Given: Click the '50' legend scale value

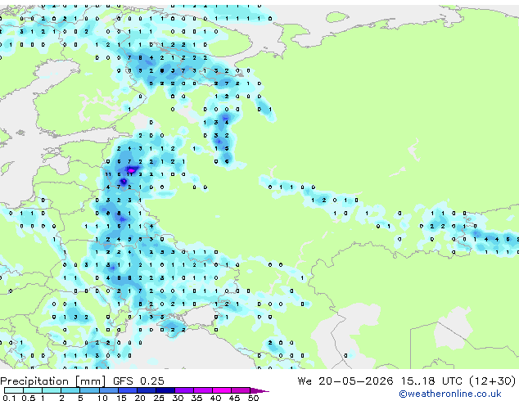Looking at the screenshot, I should click(253, 398).
